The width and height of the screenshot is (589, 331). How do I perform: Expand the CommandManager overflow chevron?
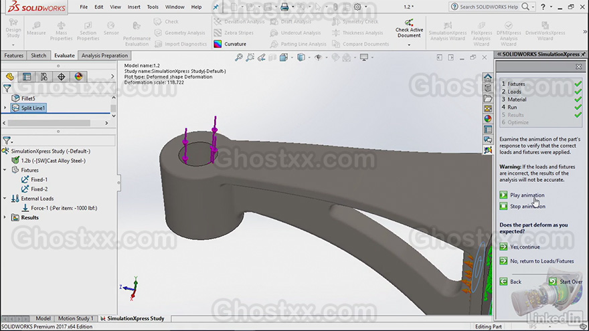click(584, 32)
